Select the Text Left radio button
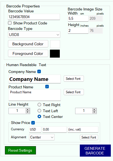The height and width of the screenshot is (161, 113). coord(39,111)
